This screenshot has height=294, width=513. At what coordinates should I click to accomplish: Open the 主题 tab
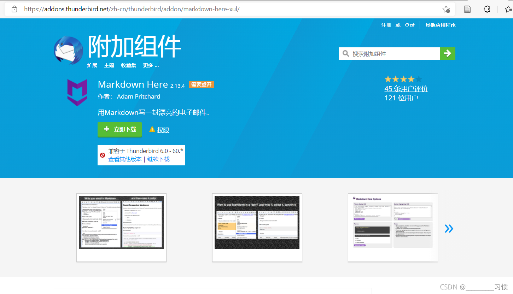coord(109,65)
